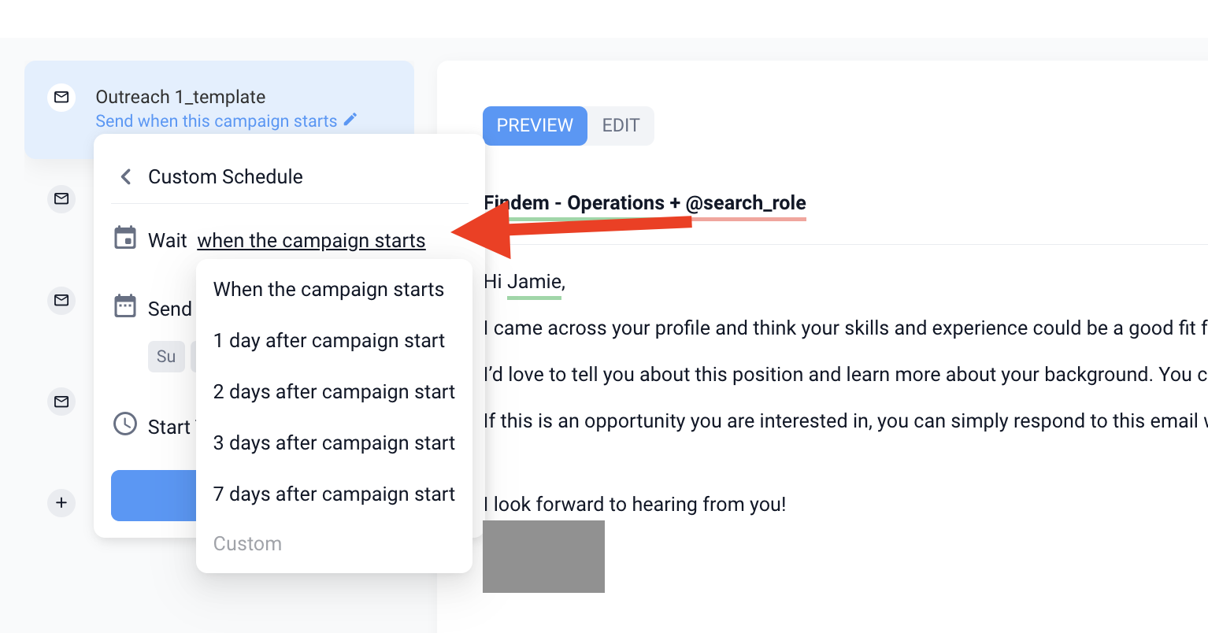Pick '2 days after campaign start'
This screenshot has width=1208, height=633.
[334, 392]
